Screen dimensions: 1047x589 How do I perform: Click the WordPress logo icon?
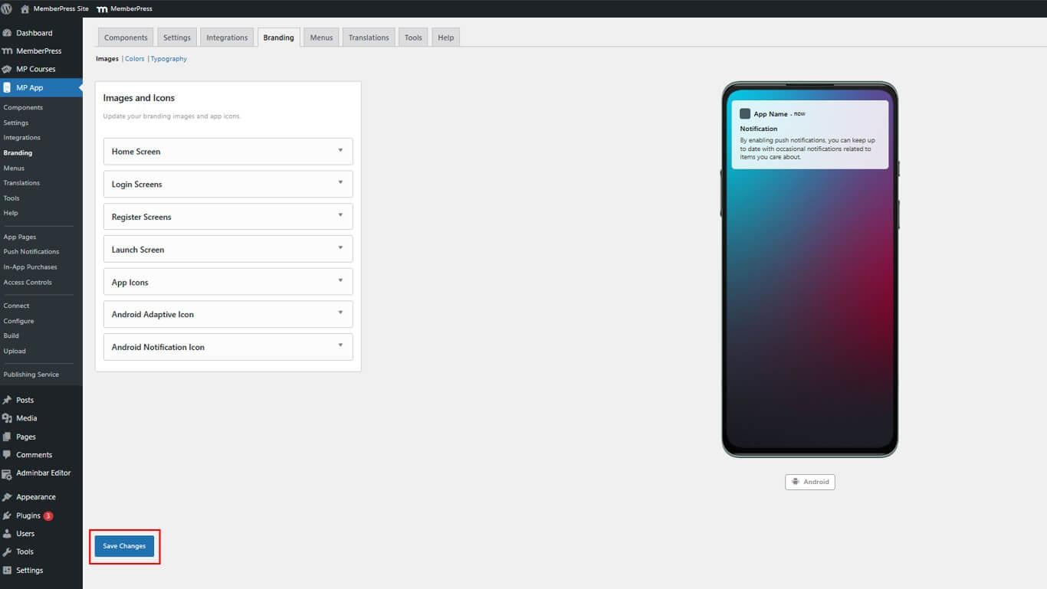click(x=7, y=8)
